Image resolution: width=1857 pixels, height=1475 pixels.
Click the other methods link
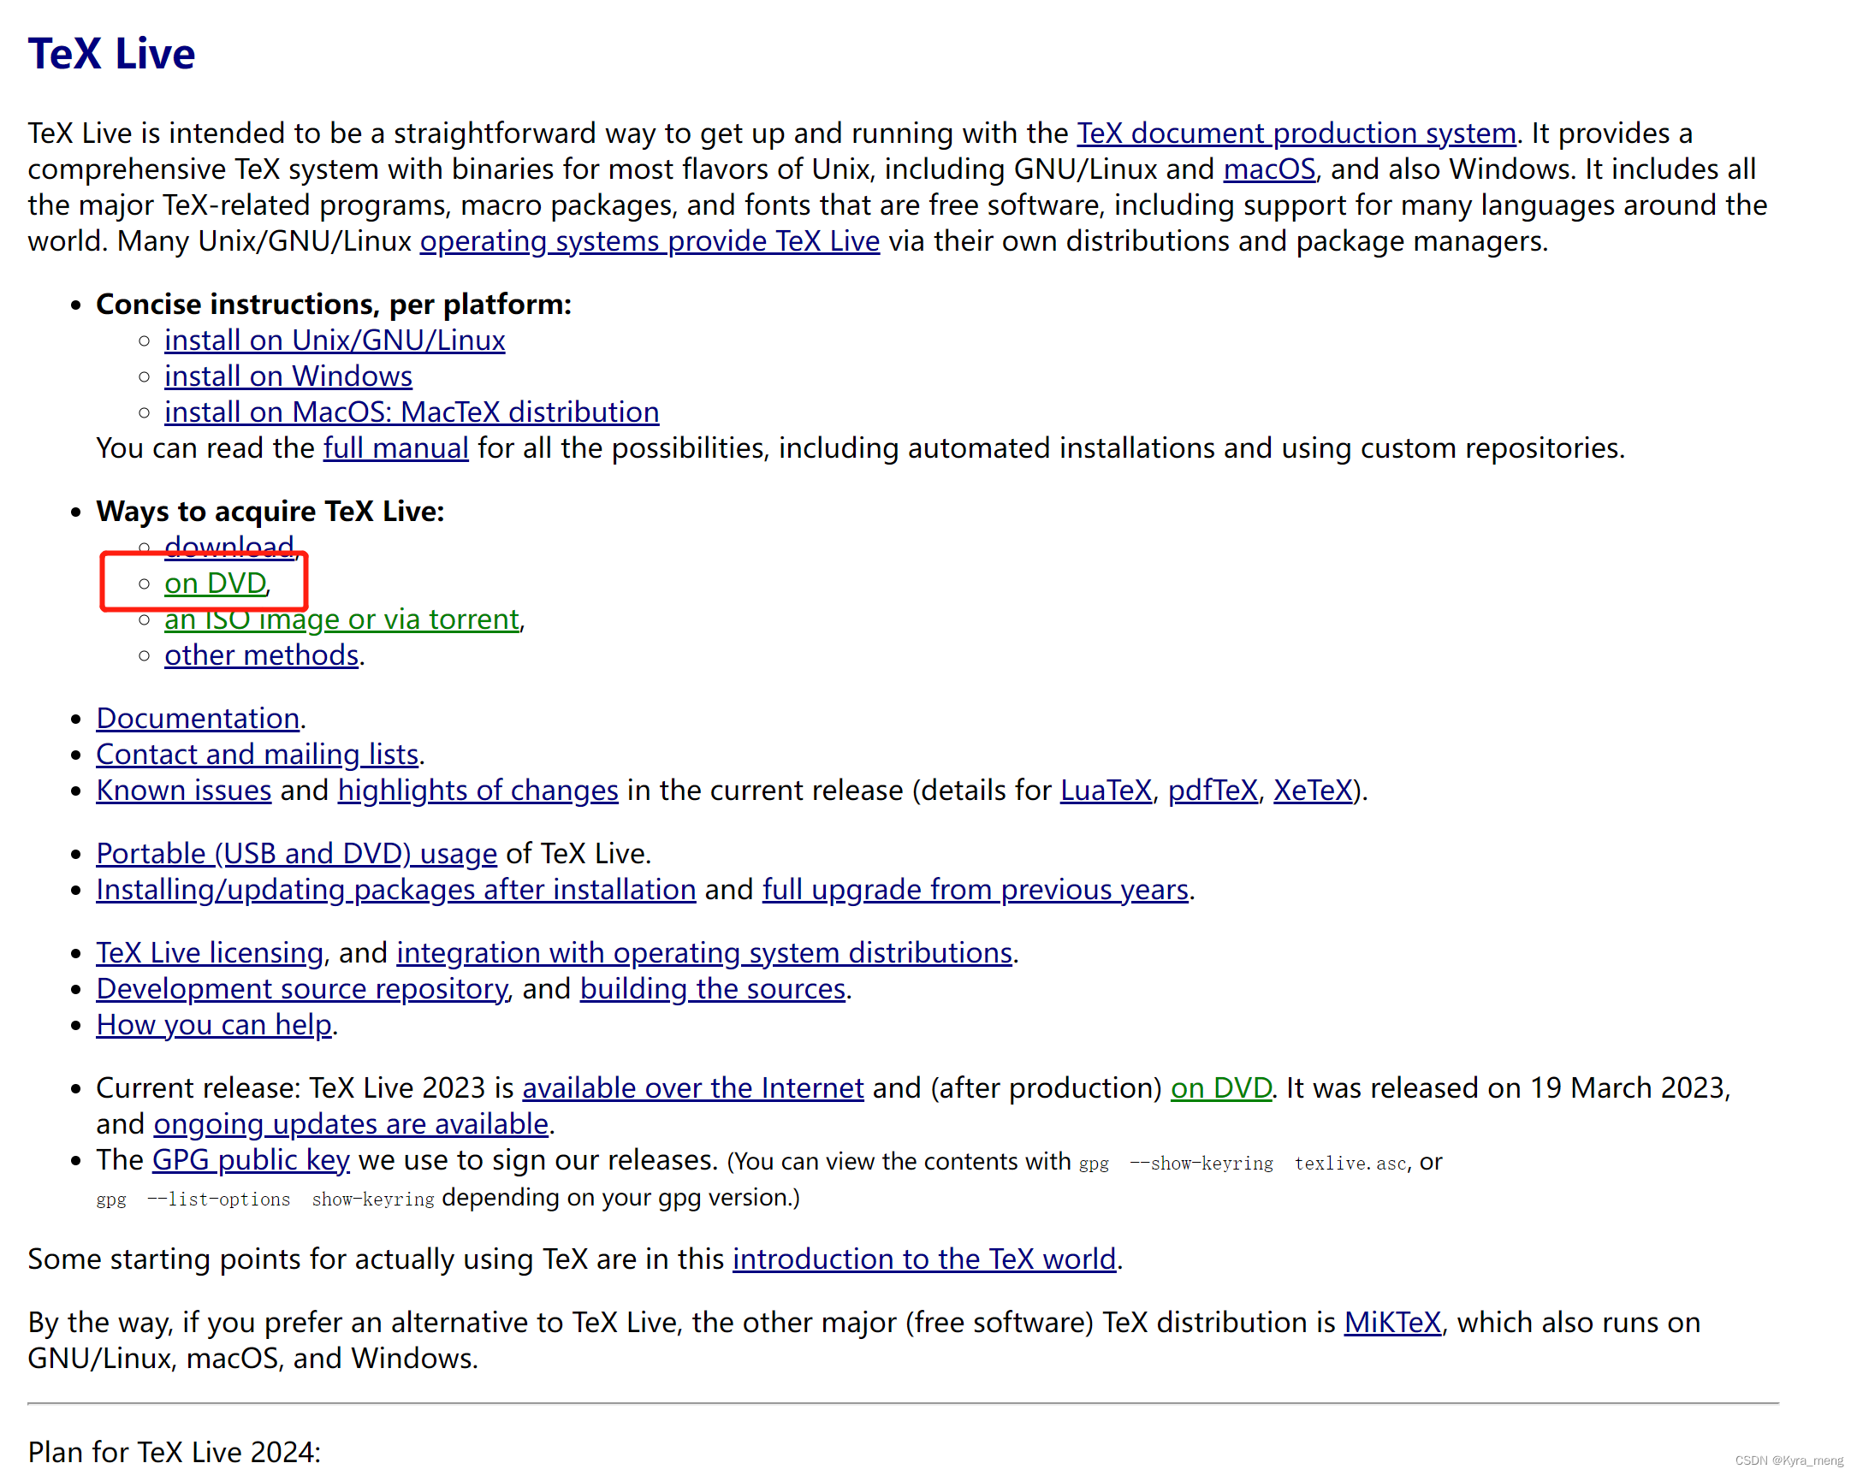(x=261, y=656)
